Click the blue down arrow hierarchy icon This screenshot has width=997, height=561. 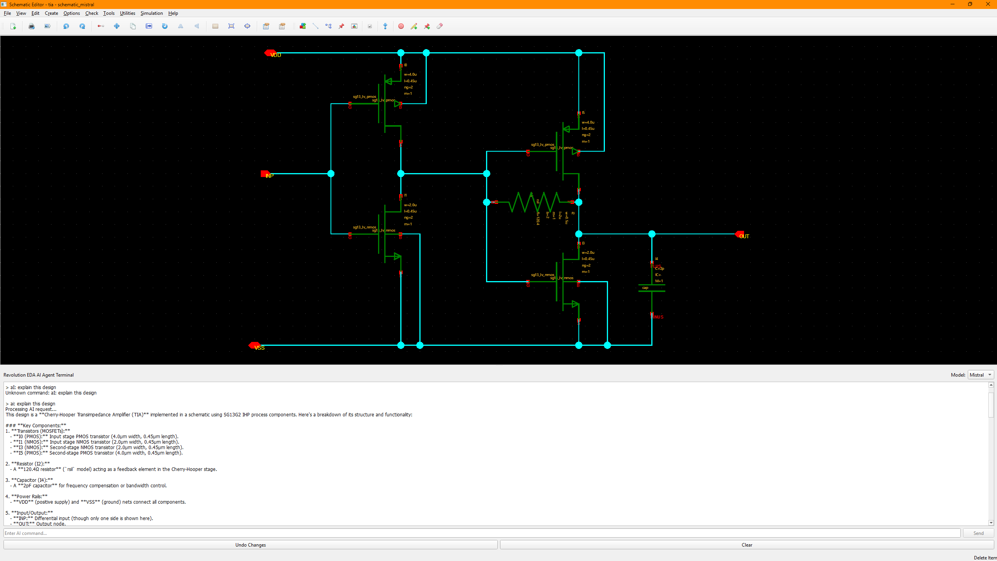pyautogui.click(x=385, y=26)
